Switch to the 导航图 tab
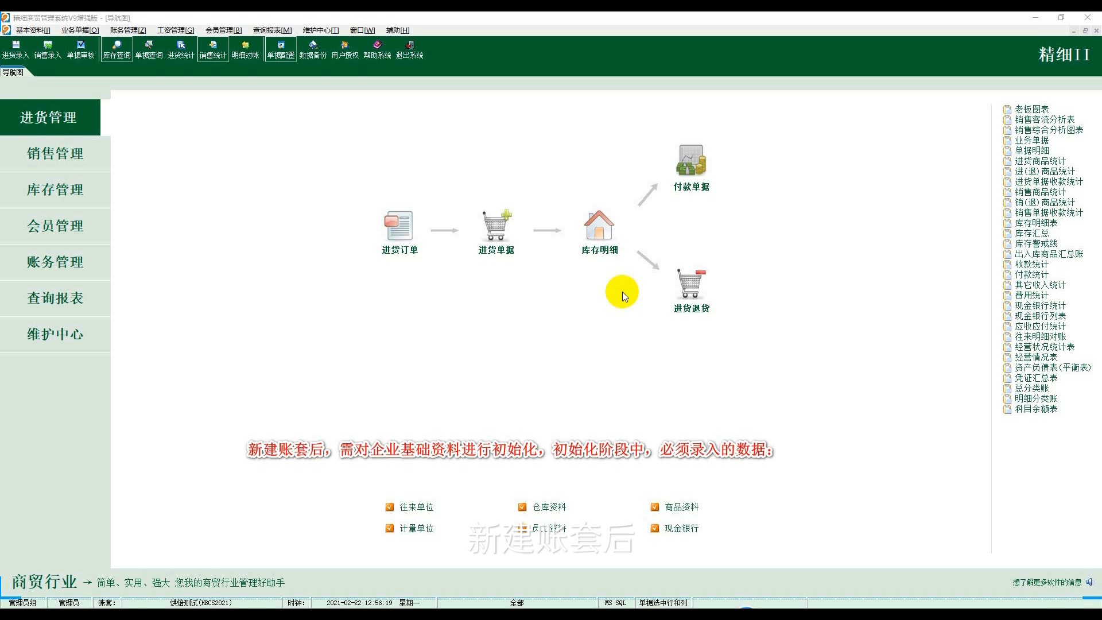1102x620 pixels. tap(13, 72)
